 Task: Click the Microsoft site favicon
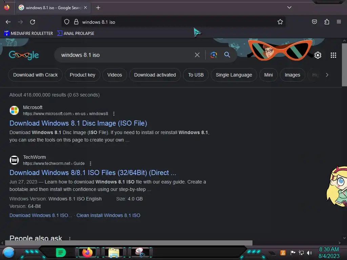(x=14, y=110)
